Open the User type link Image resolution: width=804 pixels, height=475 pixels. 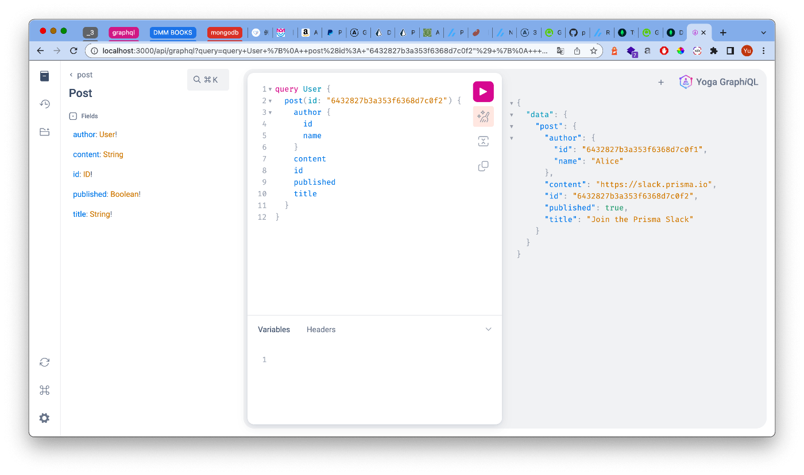(108, 134)
